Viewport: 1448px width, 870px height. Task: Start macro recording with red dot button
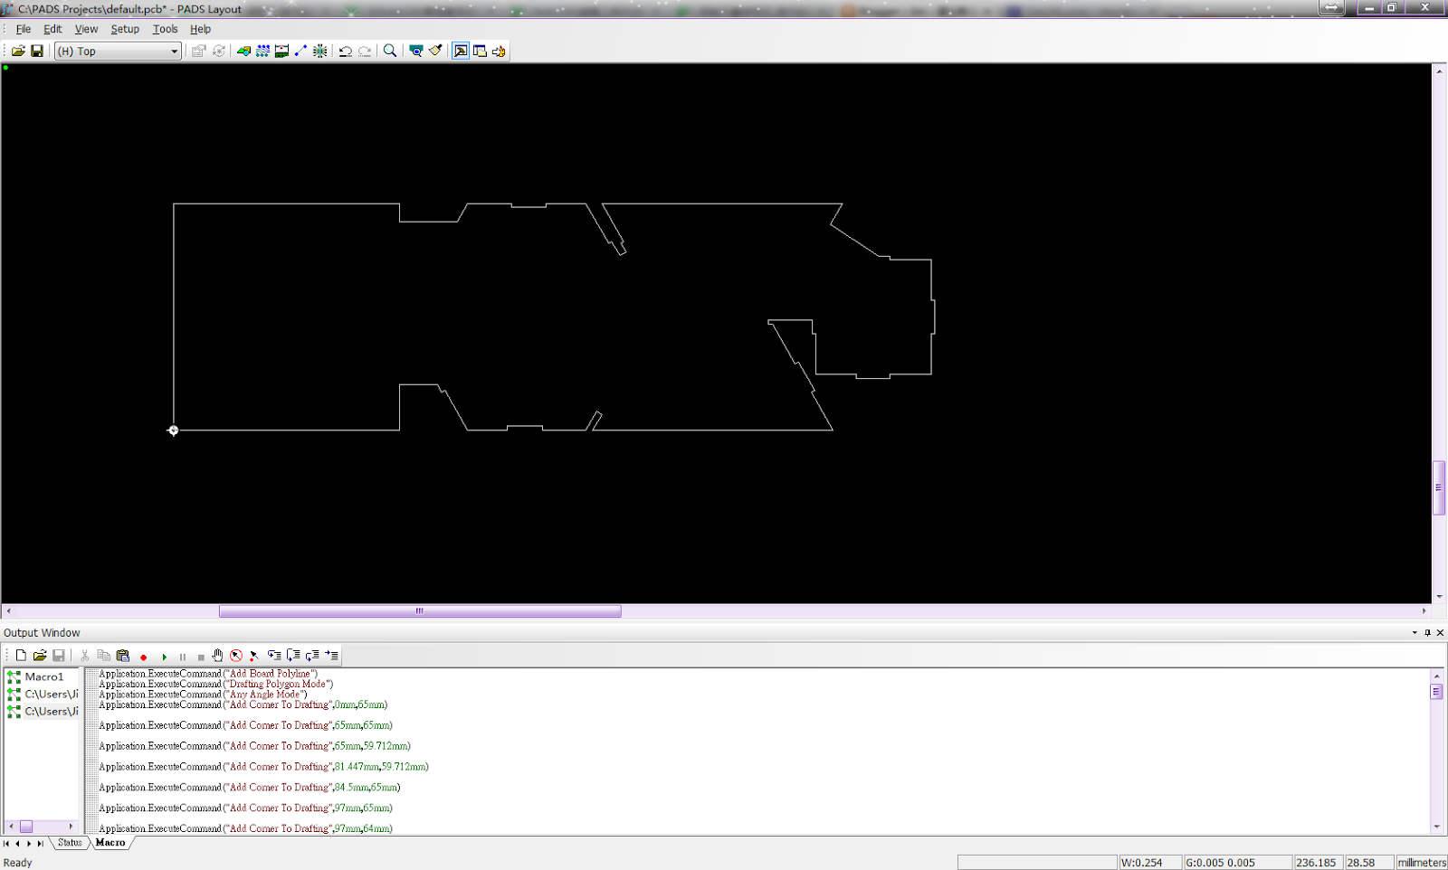tap(143, 657)
